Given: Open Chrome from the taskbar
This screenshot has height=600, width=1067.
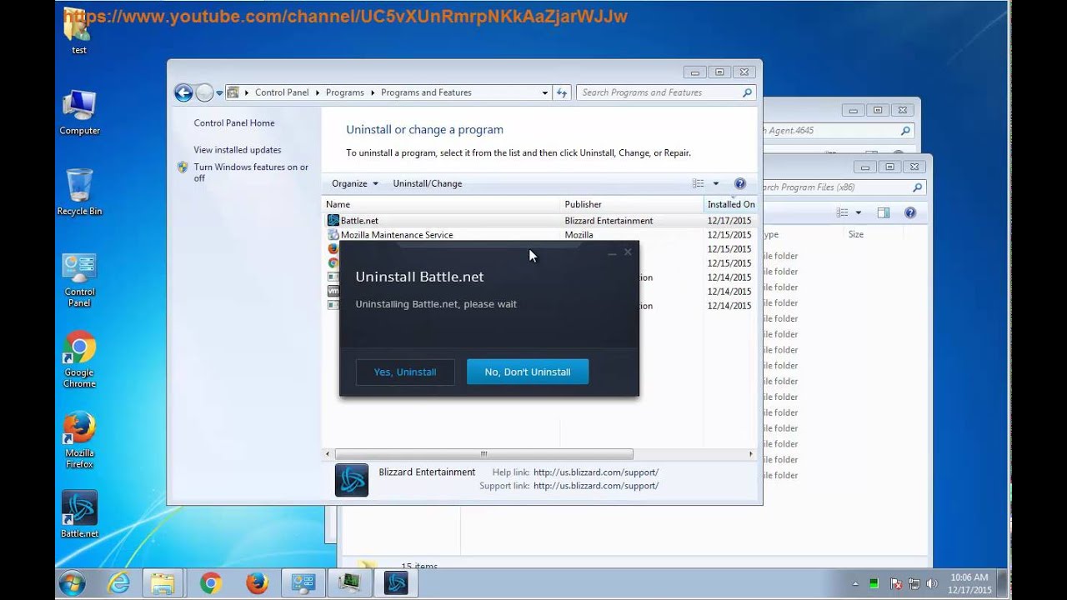Looking at the screenshot, I should coord(211,582).
